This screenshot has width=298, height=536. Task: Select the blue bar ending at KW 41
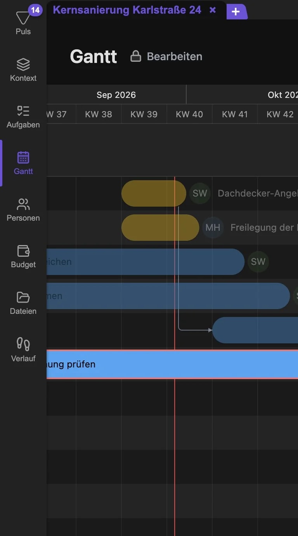[x=146, y=262]
